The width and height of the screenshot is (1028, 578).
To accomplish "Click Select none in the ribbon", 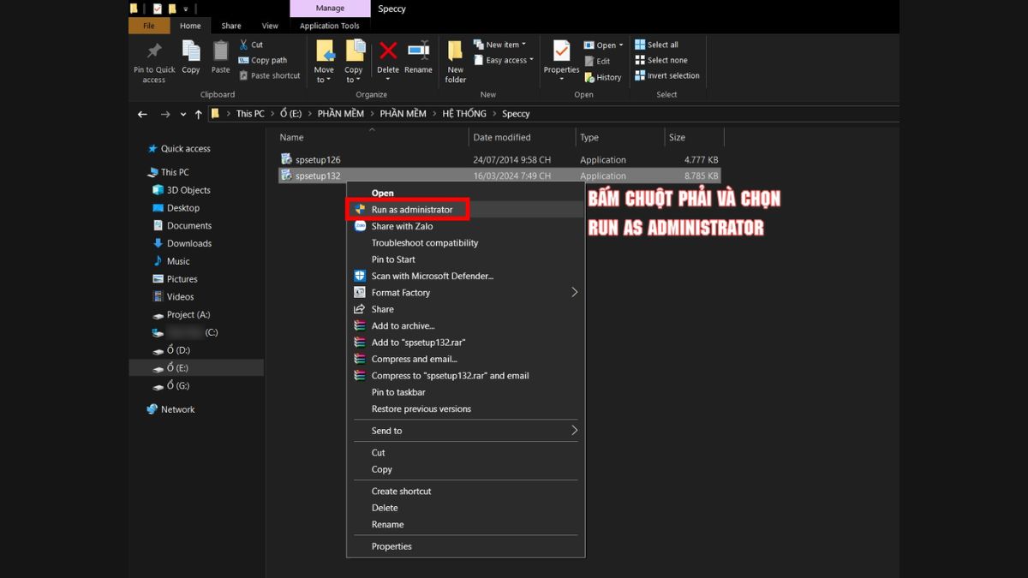I will [661, 60].
